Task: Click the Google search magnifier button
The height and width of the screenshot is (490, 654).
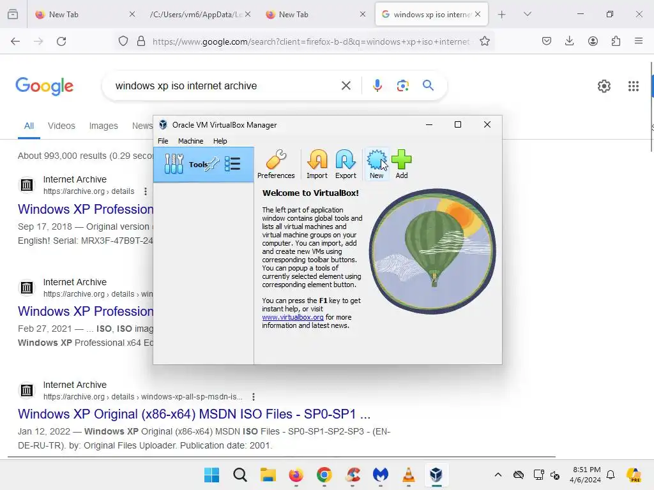Action: pos(428,85)
